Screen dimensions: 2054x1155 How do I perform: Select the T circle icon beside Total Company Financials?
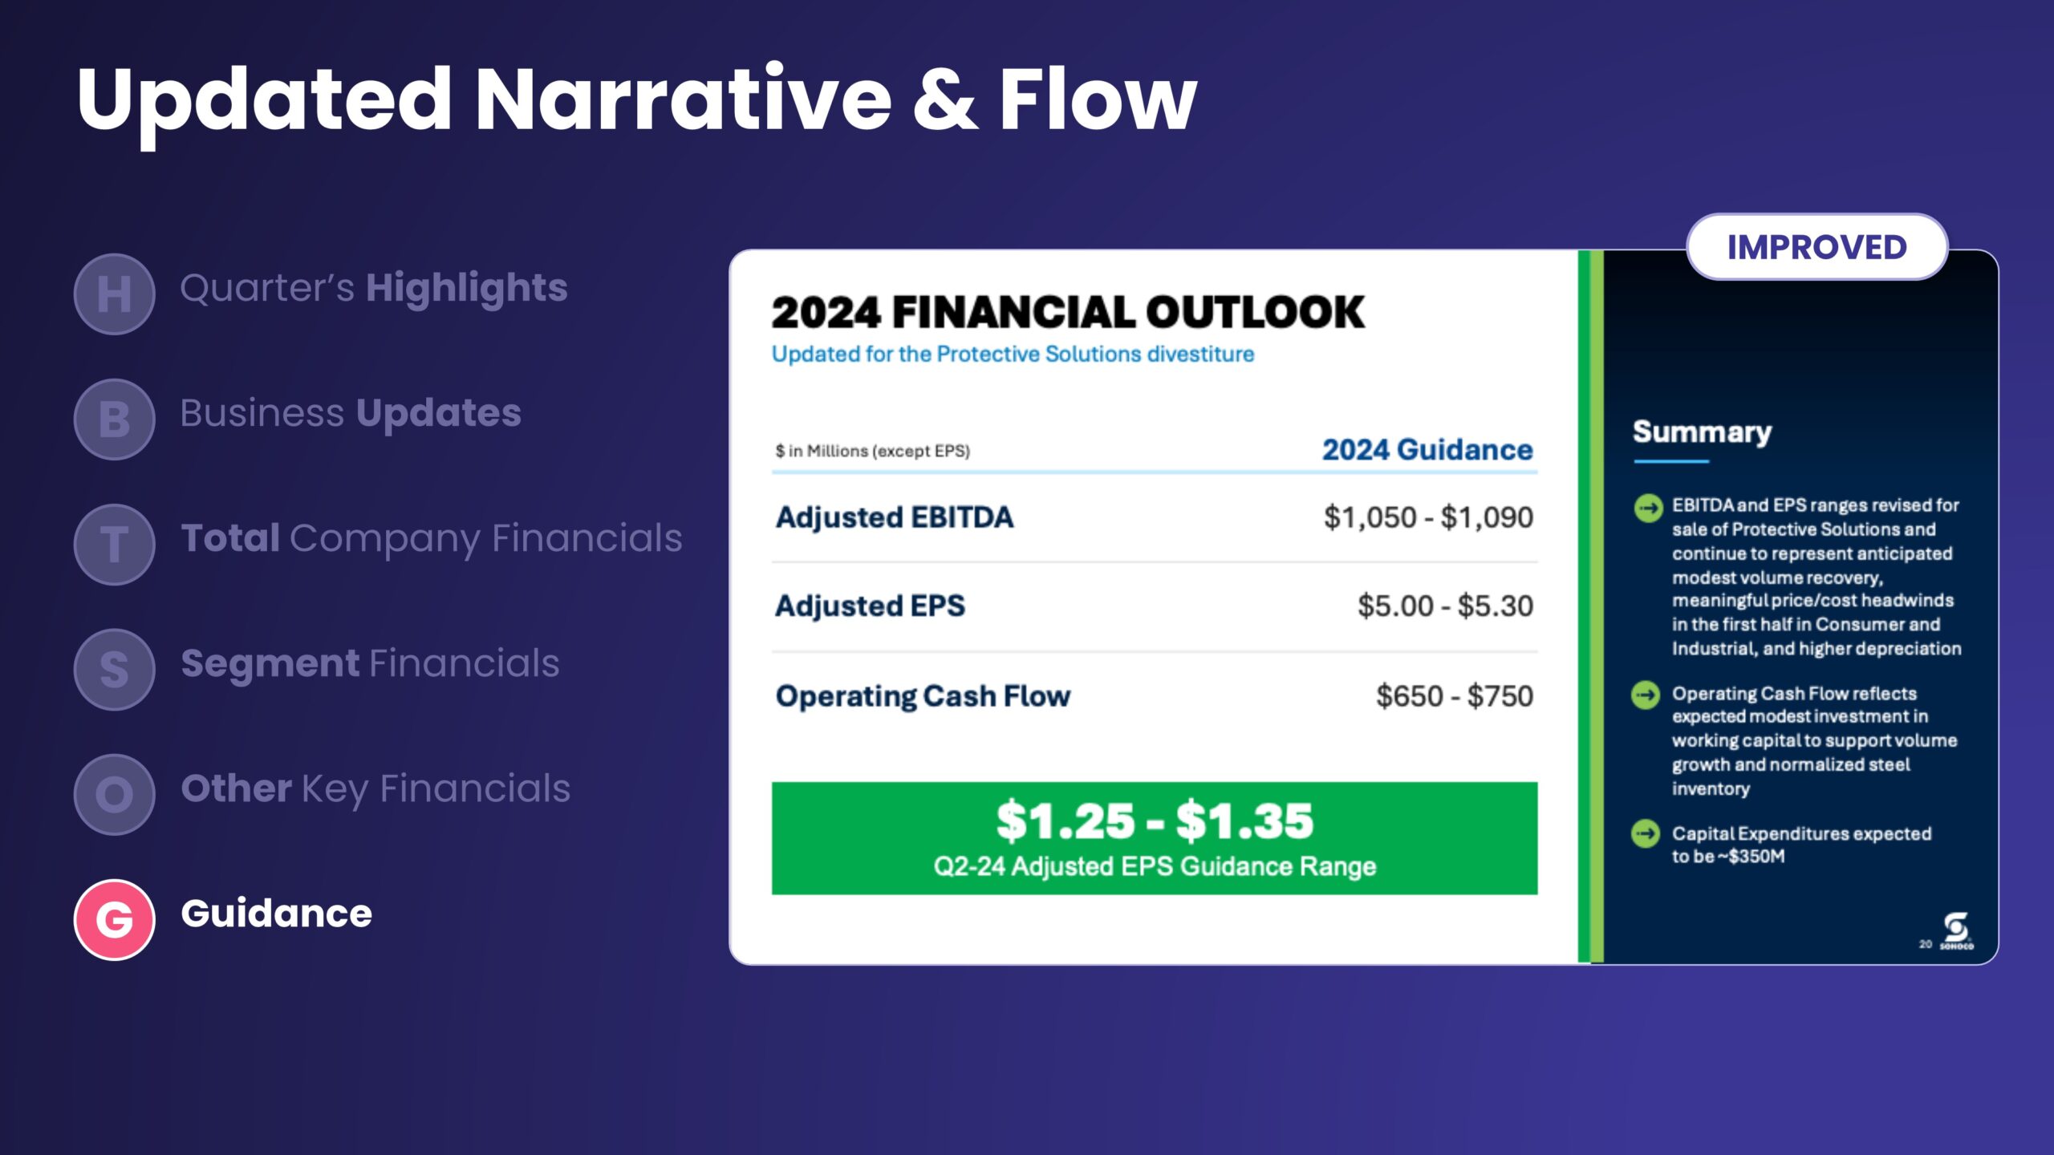click(x=114, y=544)
